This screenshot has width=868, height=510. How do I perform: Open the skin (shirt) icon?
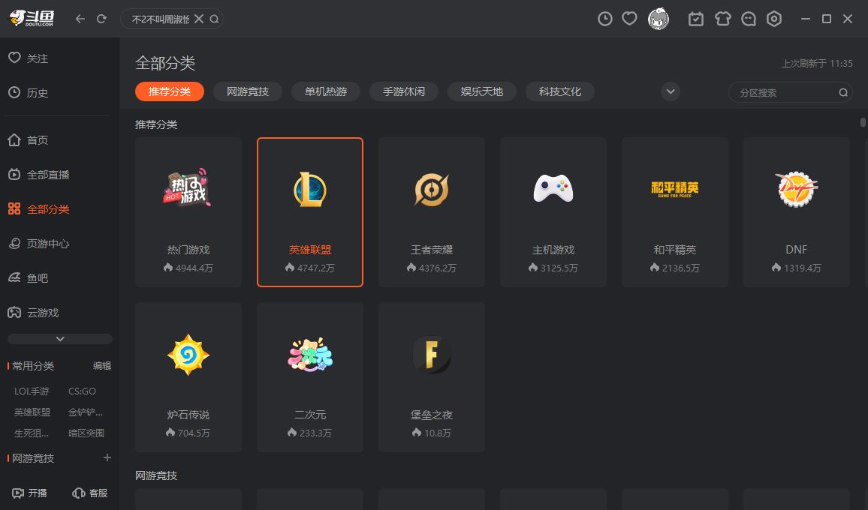[722, 19]
